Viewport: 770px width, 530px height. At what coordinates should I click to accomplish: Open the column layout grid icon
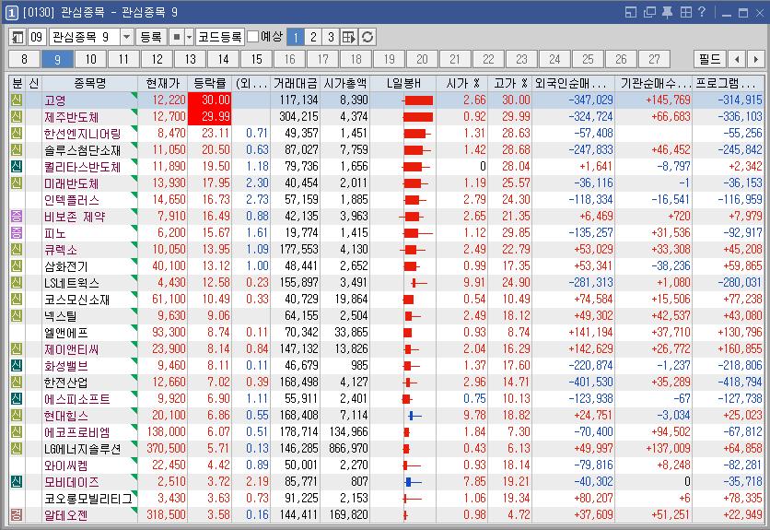point(349,37)
